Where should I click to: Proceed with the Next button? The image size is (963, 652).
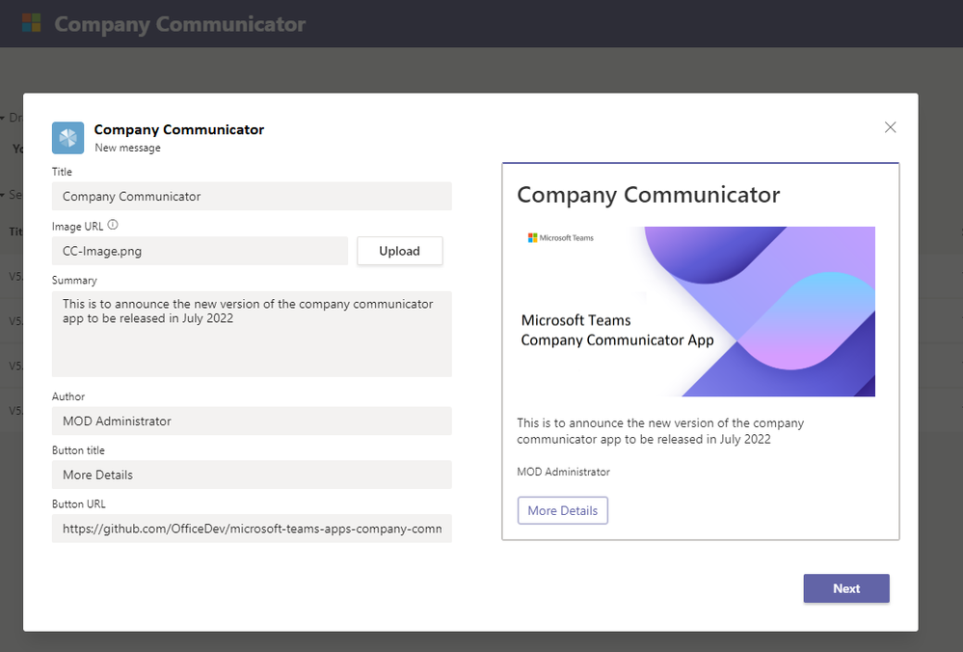846,588
